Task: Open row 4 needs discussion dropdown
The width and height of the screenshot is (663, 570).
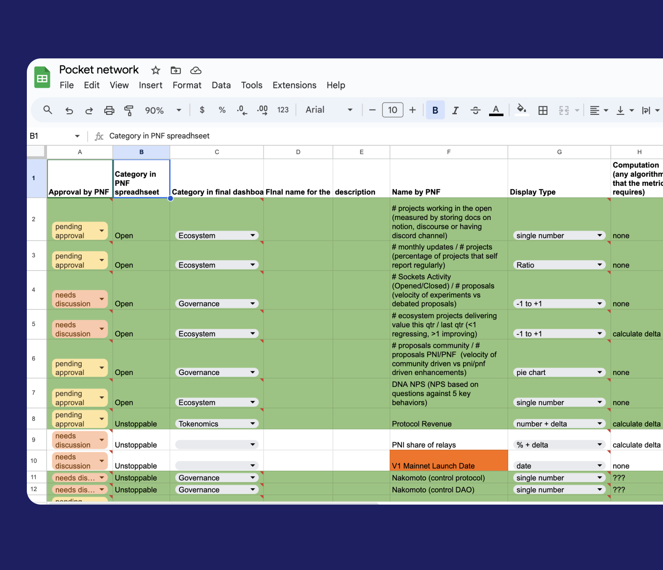Action: pos(80,299)
